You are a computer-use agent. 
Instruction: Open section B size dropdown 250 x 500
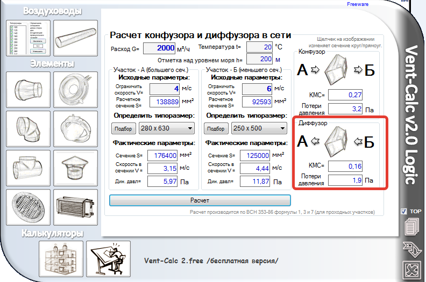pos(259,128)
